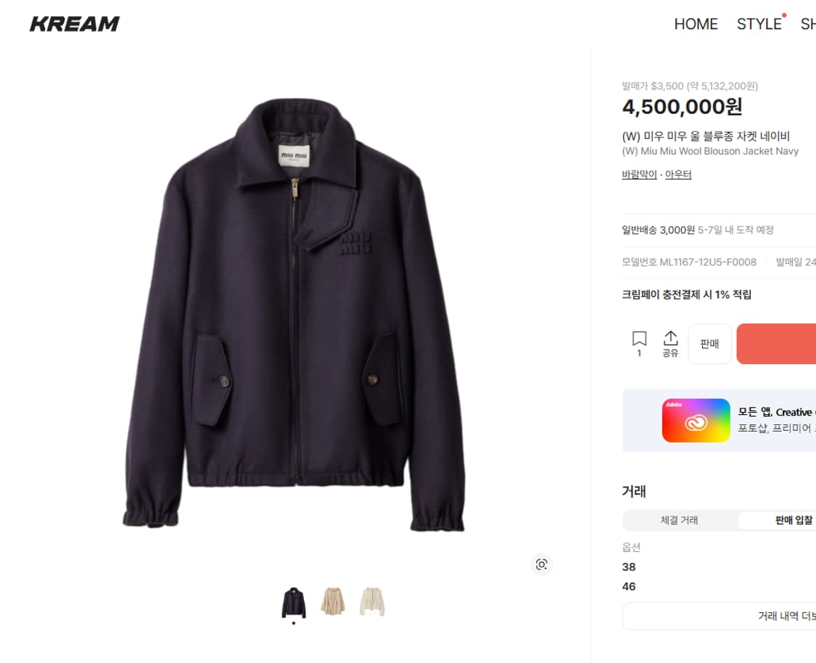The image size is (816, 663).
Task: Click the main jacket product image
Action: coord(294,312)
